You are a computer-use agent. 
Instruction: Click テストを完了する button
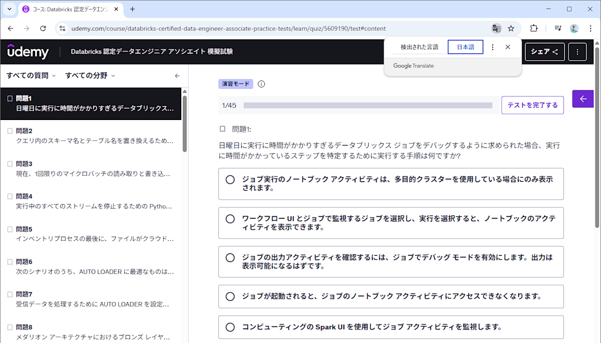pyautogui.click(x=532, y=105)
